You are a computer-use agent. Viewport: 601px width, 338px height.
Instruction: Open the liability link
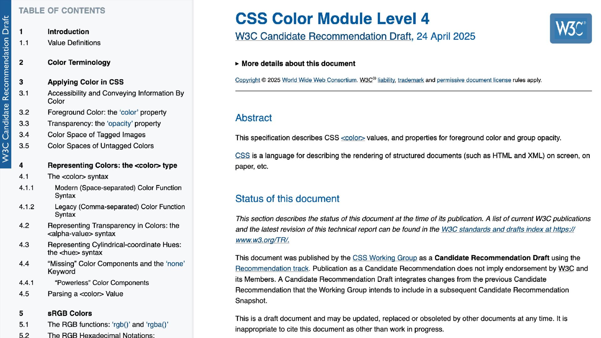pos(386,80)
